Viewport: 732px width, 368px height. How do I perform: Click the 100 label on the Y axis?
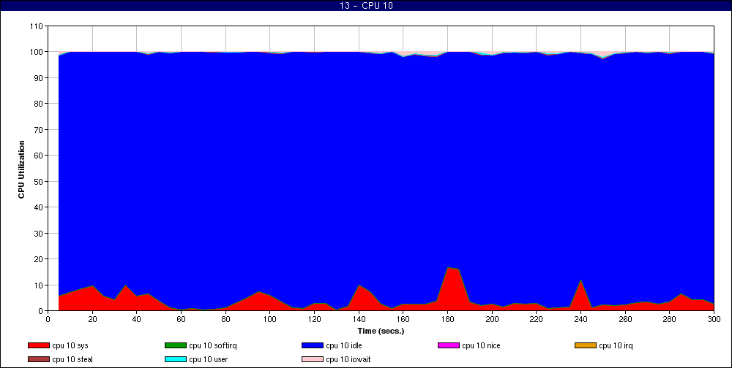click(37, 52)
